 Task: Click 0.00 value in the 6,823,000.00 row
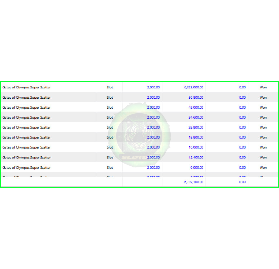[x=242, y=87]
